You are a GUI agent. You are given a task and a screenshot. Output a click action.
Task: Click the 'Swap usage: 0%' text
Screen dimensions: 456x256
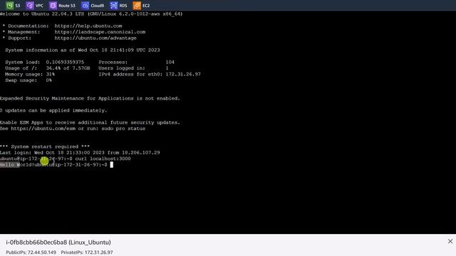(28, 80)
